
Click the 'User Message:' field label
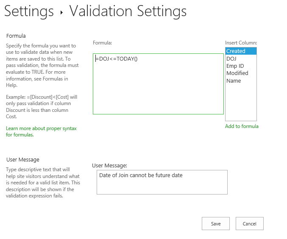(x=109, y=165)
